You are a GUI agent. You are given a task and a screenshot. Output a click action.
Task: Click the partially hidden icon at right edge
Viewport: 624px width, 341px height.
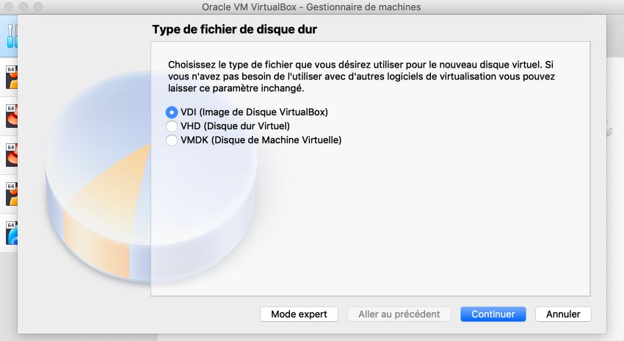(x=609, y=129)
